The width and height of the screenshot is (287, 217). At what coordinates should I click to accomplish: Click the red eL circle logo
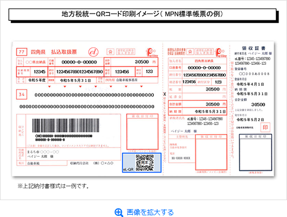[x=93, y=52]
